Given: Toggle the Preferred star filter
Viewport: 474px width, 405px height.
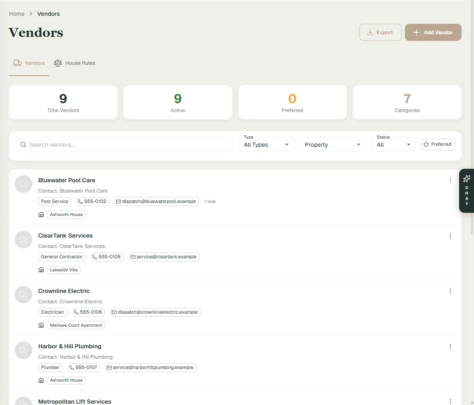Looking at the screenshot, I should coord(438,144).
